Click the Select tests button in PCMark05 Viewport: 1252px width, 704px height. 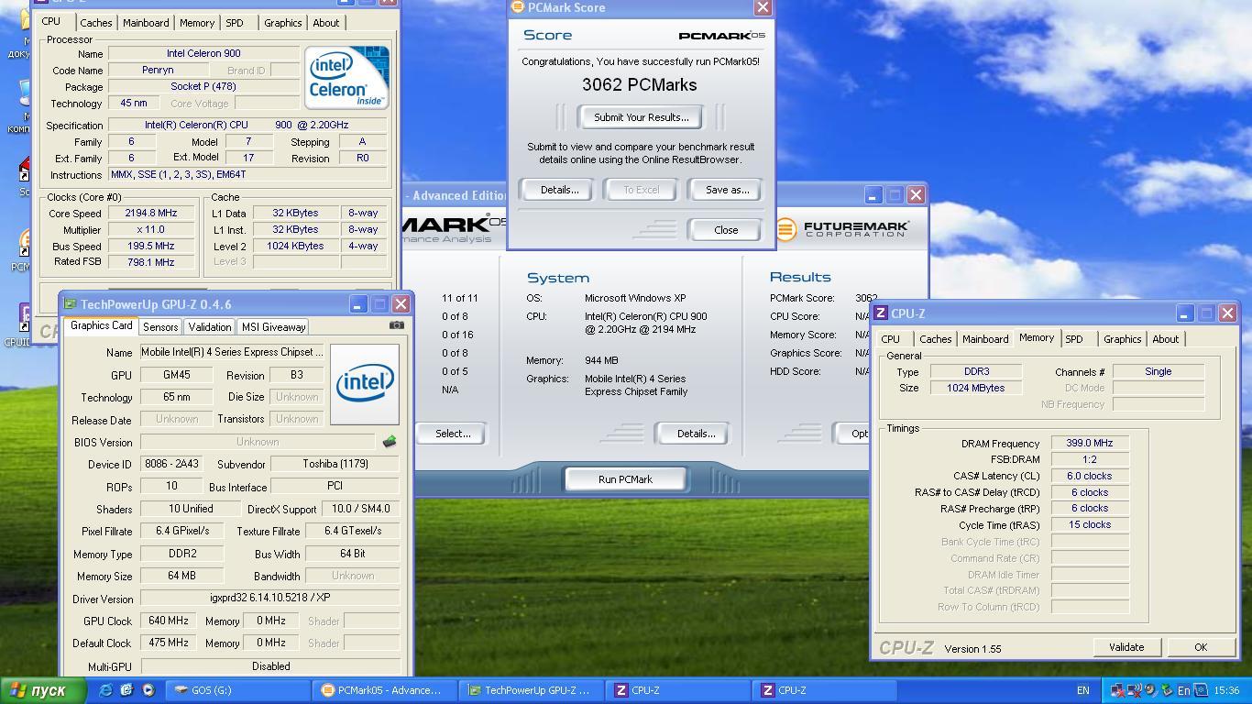point(452,434)
